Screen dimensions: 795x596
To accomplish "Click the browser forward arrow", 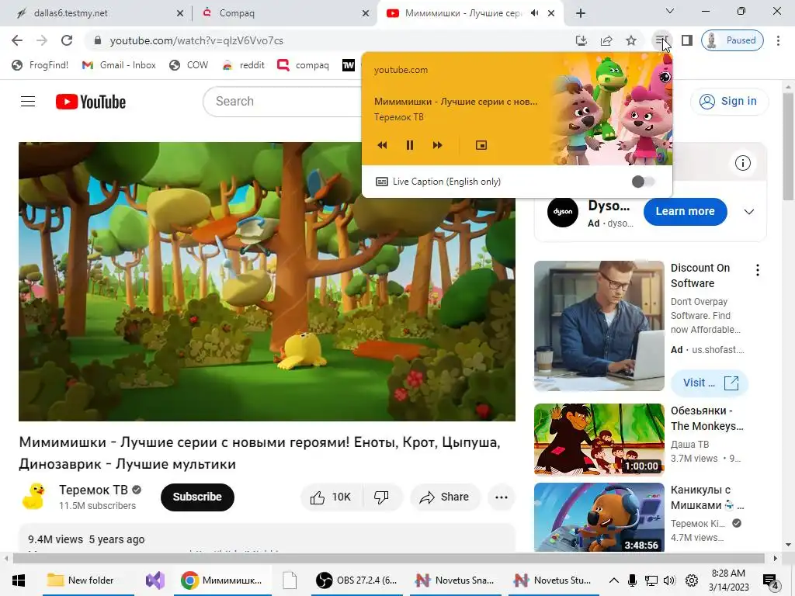I will coord(42,40).
